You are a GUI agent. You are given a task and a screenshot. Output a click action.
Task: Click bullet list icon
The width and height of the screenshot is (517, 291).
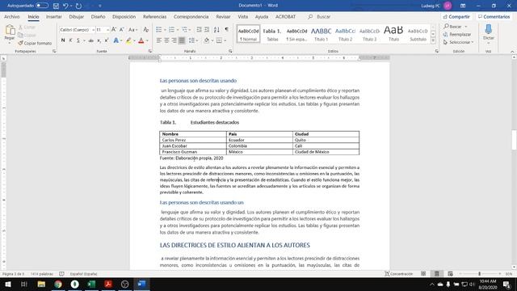pyautogui.click(x=159, y=30)
